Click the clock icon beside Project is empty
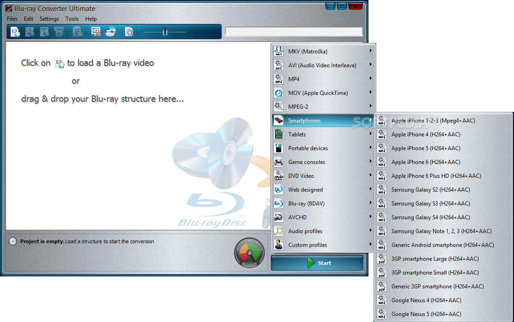The image size is (514, 322). 13,241
